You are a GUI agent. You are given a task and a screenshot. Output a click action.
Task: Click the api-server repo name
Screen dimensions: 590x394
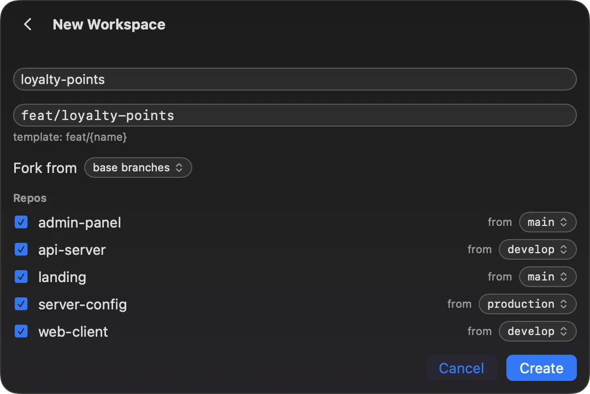[72, 250]
